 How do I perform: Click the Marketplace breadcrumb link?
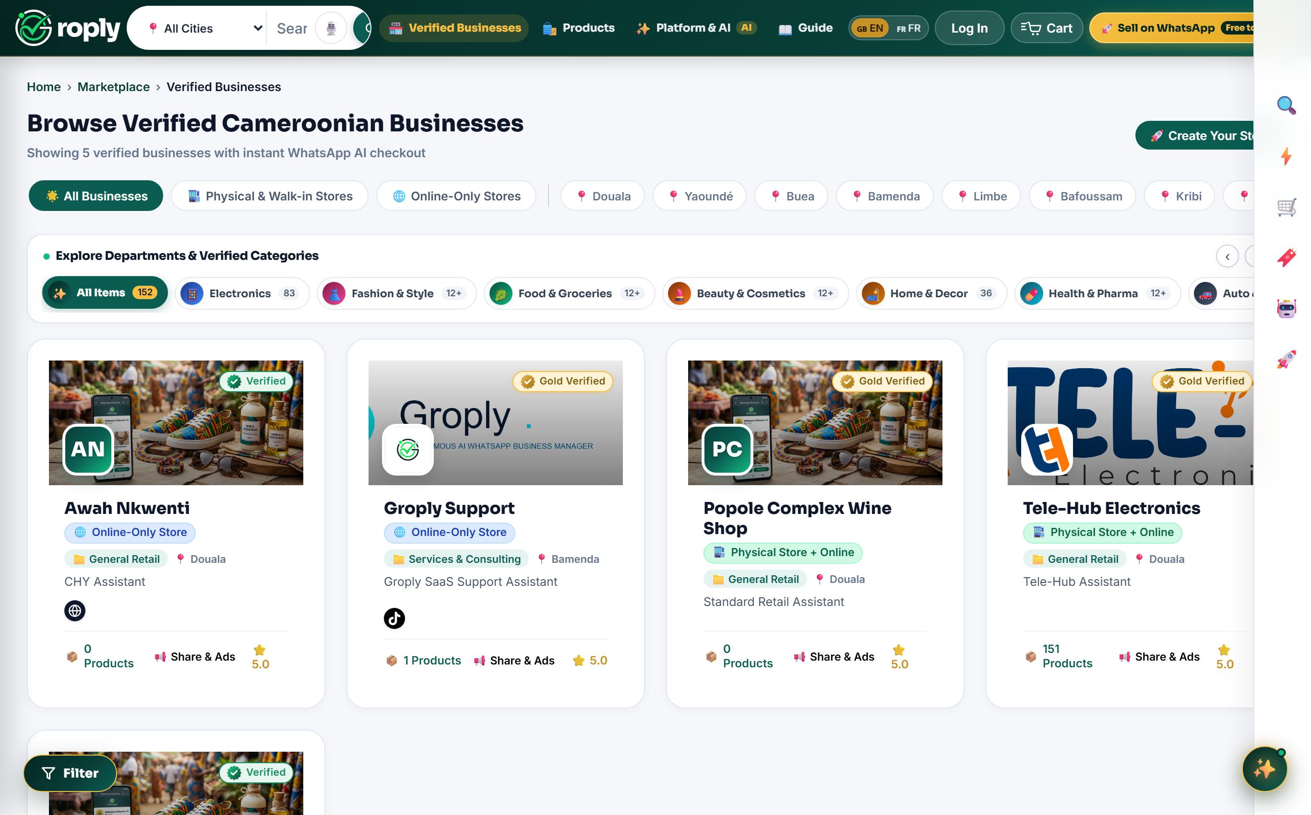[113, 87]
